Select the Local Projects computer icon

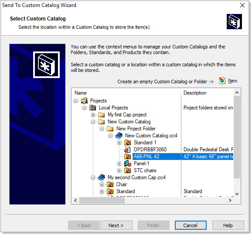tap(93, 108)
